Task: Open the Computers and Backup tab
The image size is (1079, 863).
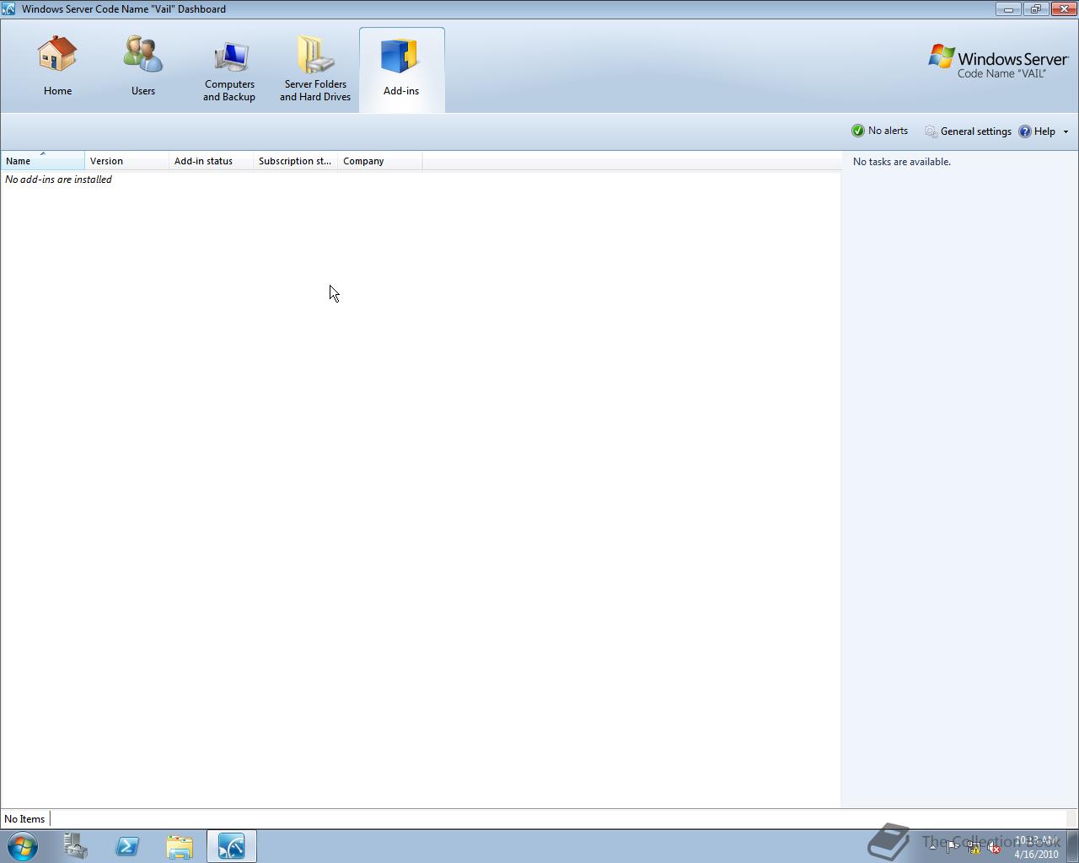Action: click(x=229, y=69)
